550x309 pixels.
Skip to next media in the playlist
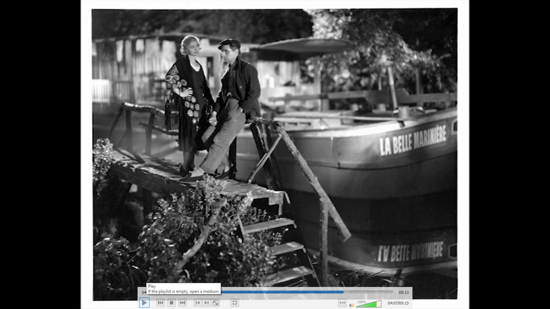click(x=183, y=303)
